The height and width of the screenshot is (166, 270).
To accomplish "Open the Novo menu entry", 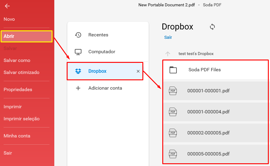I will (x=9, y=19).
